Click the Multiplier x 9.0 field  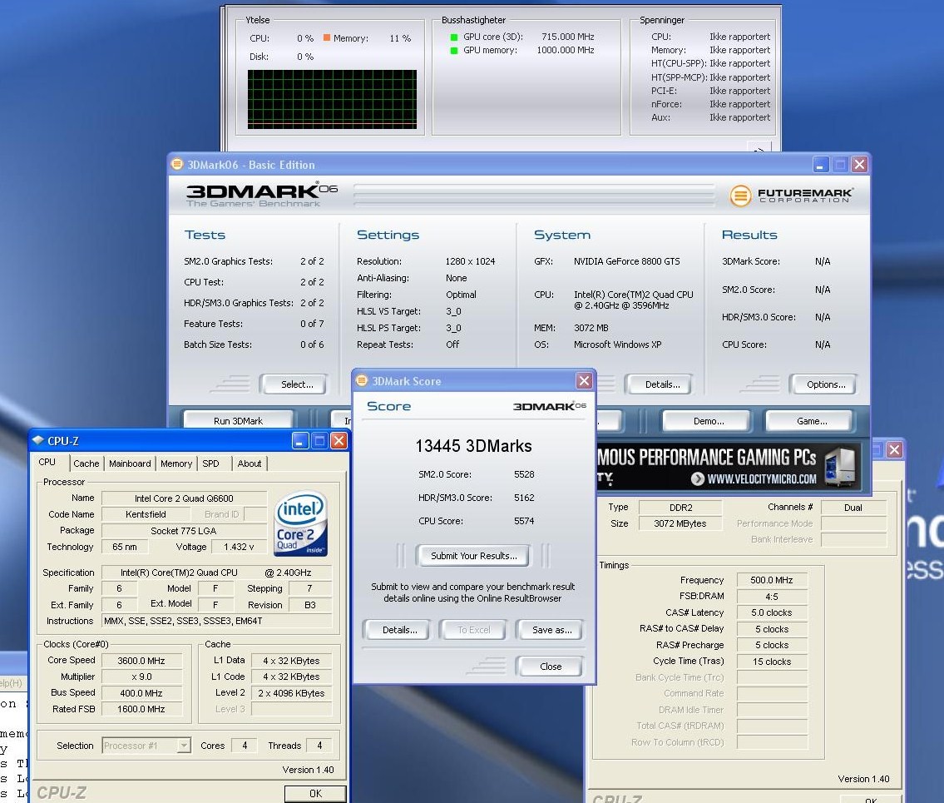(x=141, y=677)
